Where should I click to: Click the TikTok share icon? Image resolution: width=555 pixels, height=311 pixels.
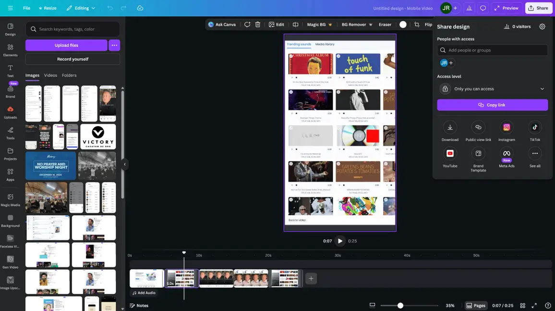(535, 127)
